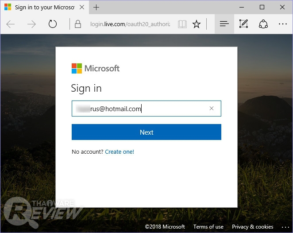The width and height of the screenshot is (293, 233).
Task: Go back to the previous page
Action: point(11,24)
